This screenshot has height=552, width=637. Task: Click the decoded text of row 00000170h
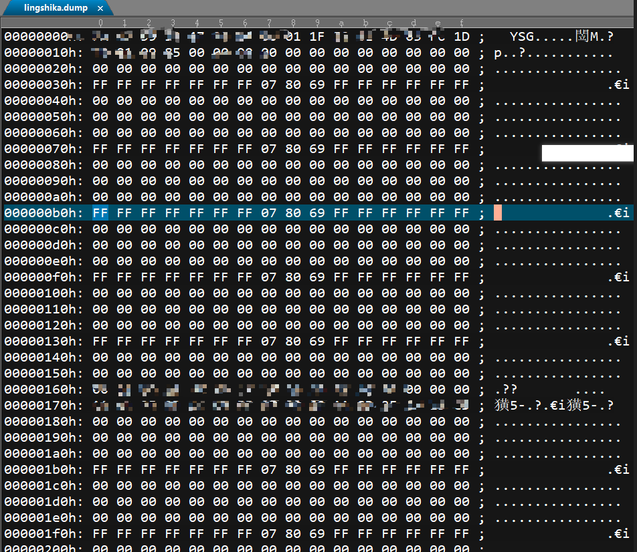coord(554,406)
